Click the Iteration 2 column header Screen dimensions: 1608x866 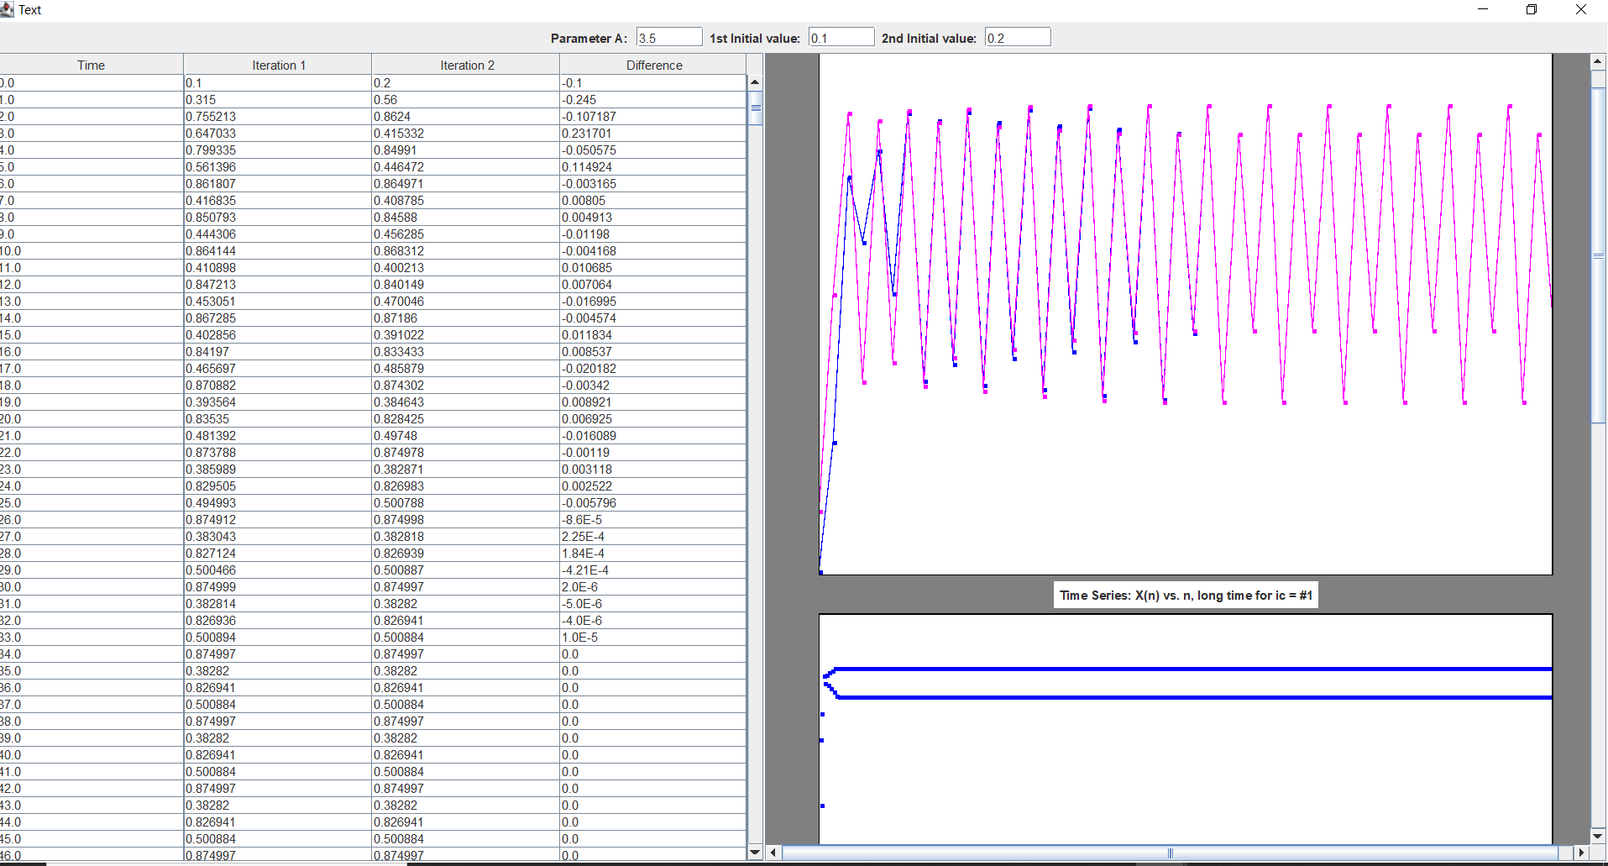click(x=467, y=65)
